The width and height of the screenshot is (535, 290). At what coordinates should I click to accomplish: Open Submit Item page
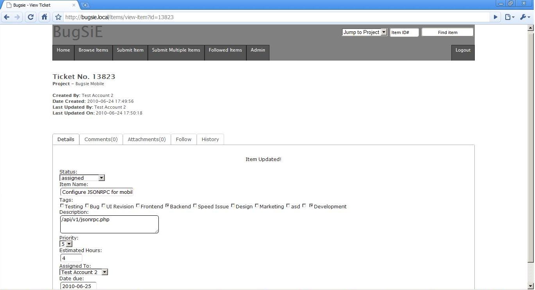click(130, 53)
